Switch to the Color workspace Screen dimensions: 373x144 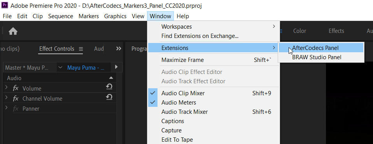(x=299, y=31)
